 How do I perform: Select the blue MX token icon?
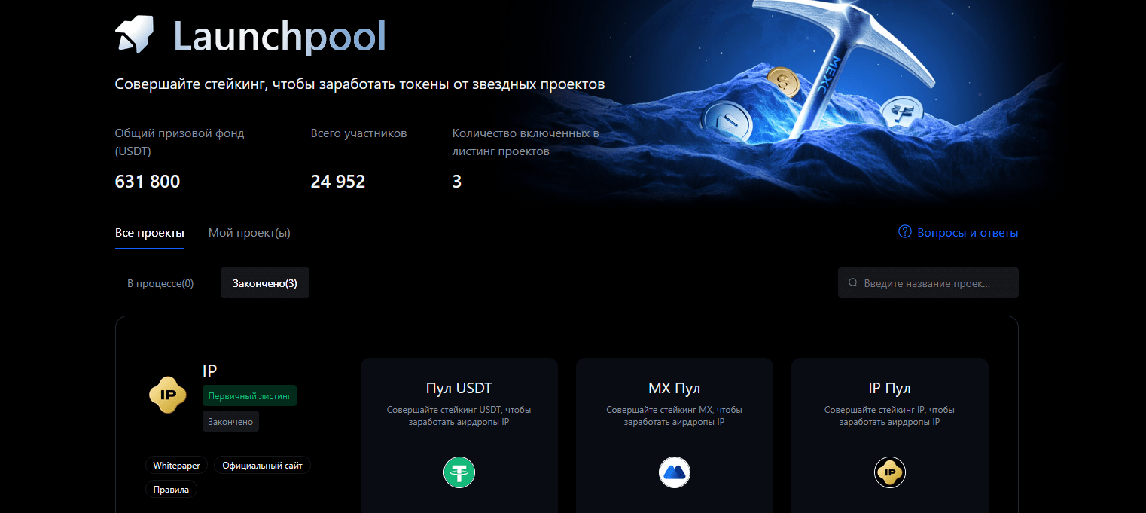(675, 472)
